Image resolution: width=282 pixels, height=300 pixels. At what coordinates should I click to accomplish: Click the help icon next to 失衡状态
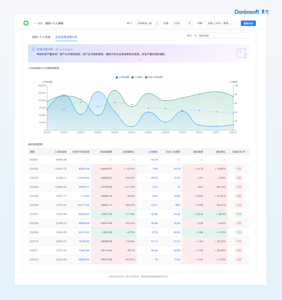[x=244, y=151]
